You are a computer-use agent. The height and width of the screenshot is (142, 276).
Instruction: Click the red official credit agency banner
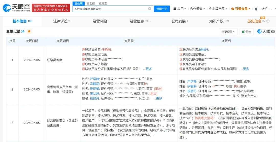[51, 8]
